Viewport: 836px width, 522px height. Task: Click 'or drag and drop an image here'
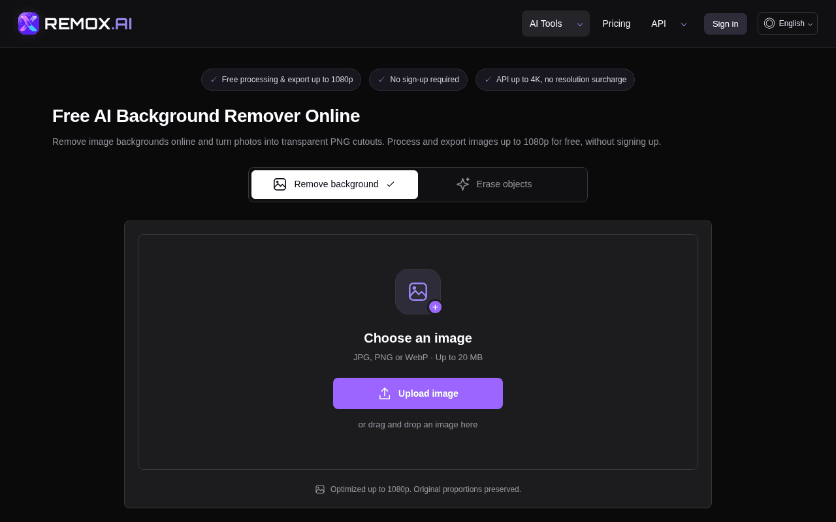coord(418,425)
